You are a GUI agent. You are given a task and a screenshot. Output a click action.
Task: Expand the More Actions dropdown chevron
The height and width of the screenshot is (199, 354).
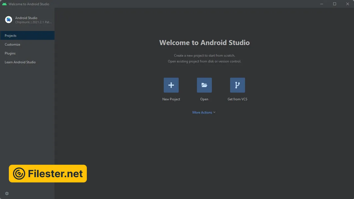214,112
